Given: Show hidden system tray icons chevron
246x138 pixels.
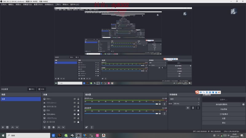Looking at the screenshot, I should click(x=218, y=136).
